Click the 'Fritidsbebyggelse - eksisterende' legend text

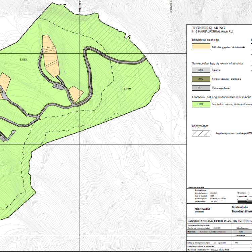tap(228, 47)
